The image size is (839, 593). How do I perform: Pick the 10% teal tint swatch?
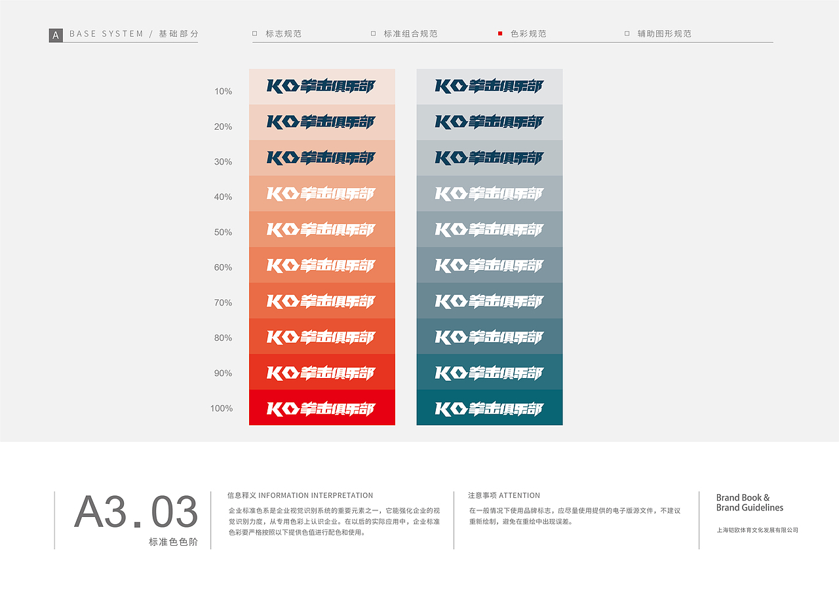(x=490, y=86)
